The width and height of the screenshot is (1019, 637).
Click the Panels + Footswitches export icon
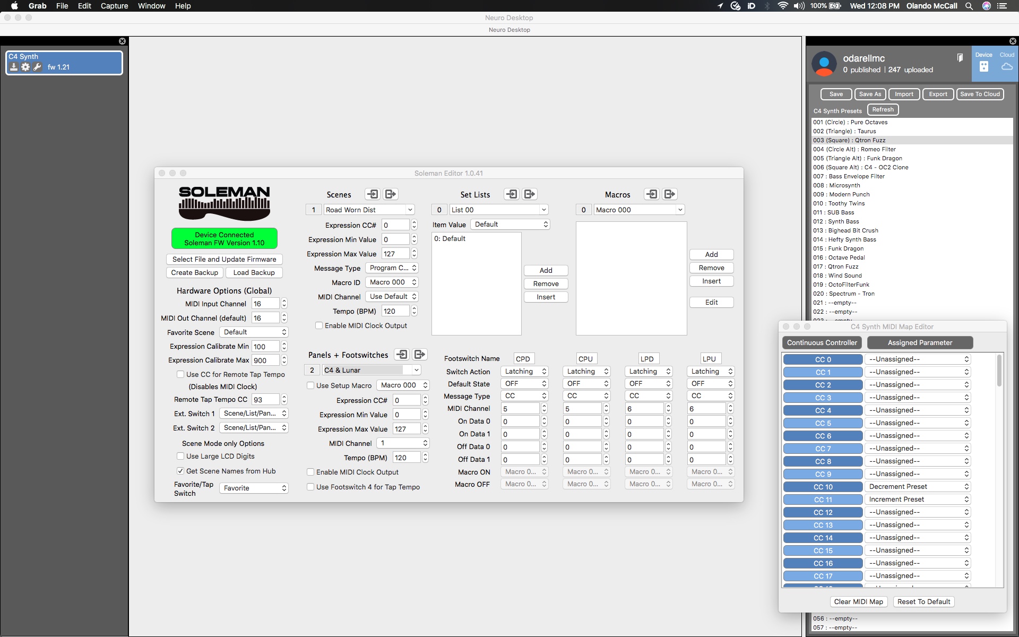click(x=420, y=355)
